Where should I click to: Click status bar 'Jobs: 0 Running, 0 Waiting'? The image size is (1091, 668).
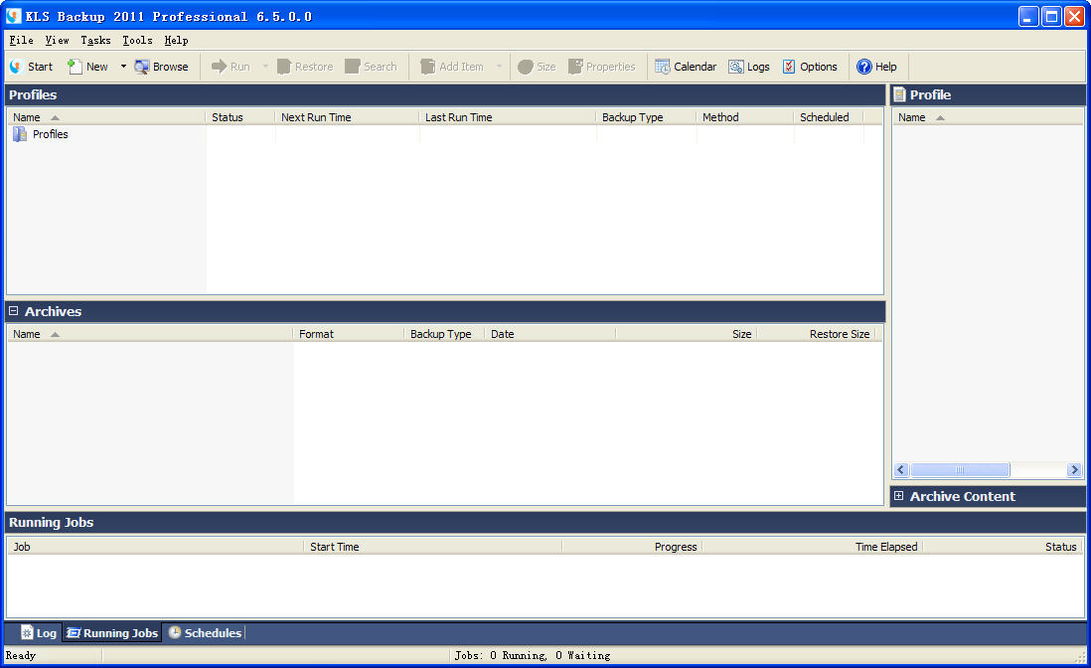pos(533,655)
